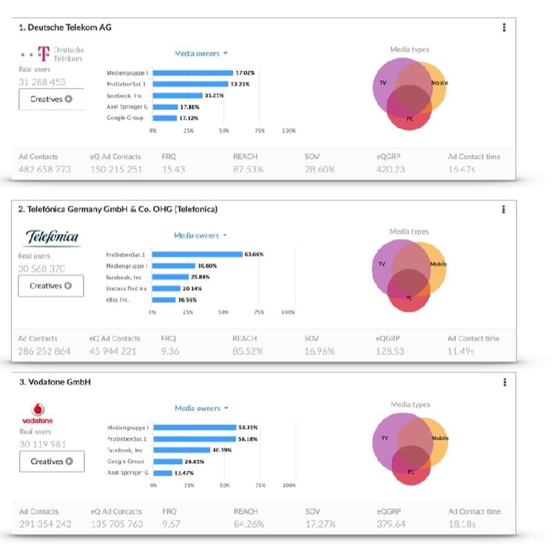
Task: Click the Telefonica logo
Action: coord(52,237)
